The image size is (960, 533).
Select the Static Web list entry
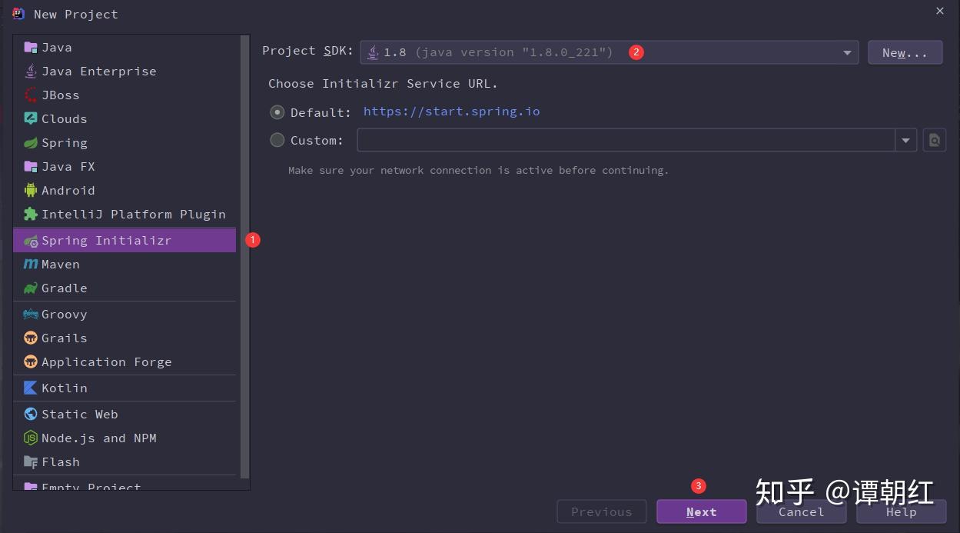[x=125, y=414]
